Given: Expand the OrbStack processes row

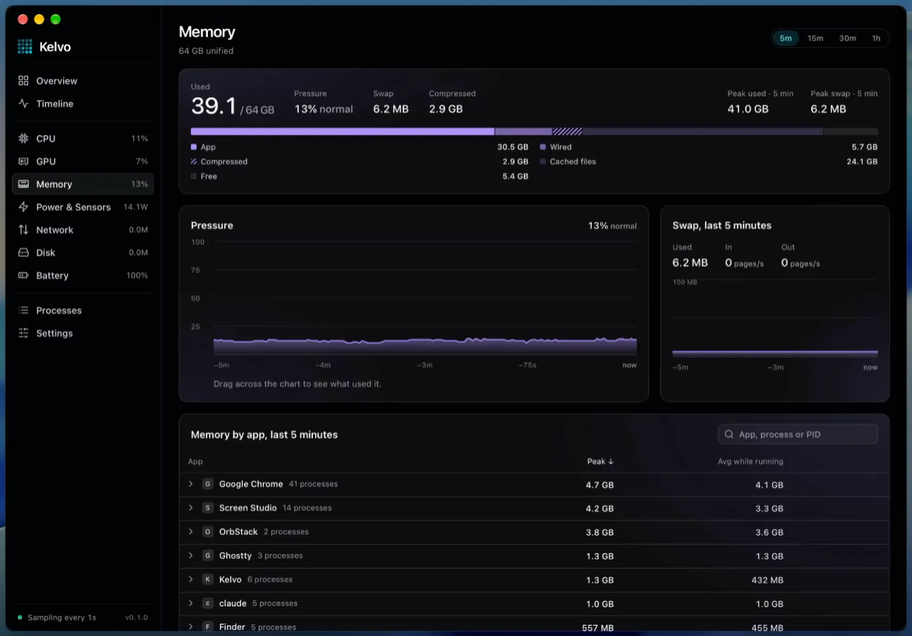Looking at the screenshot, I should (x=191, y=532).
